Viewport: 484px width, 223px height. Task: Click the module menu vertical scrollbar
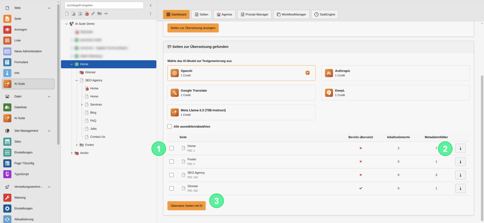point(58,74)
